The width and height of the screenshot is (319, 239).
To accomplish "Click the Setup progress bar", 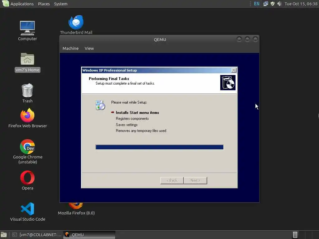I will tap(159, 147).
